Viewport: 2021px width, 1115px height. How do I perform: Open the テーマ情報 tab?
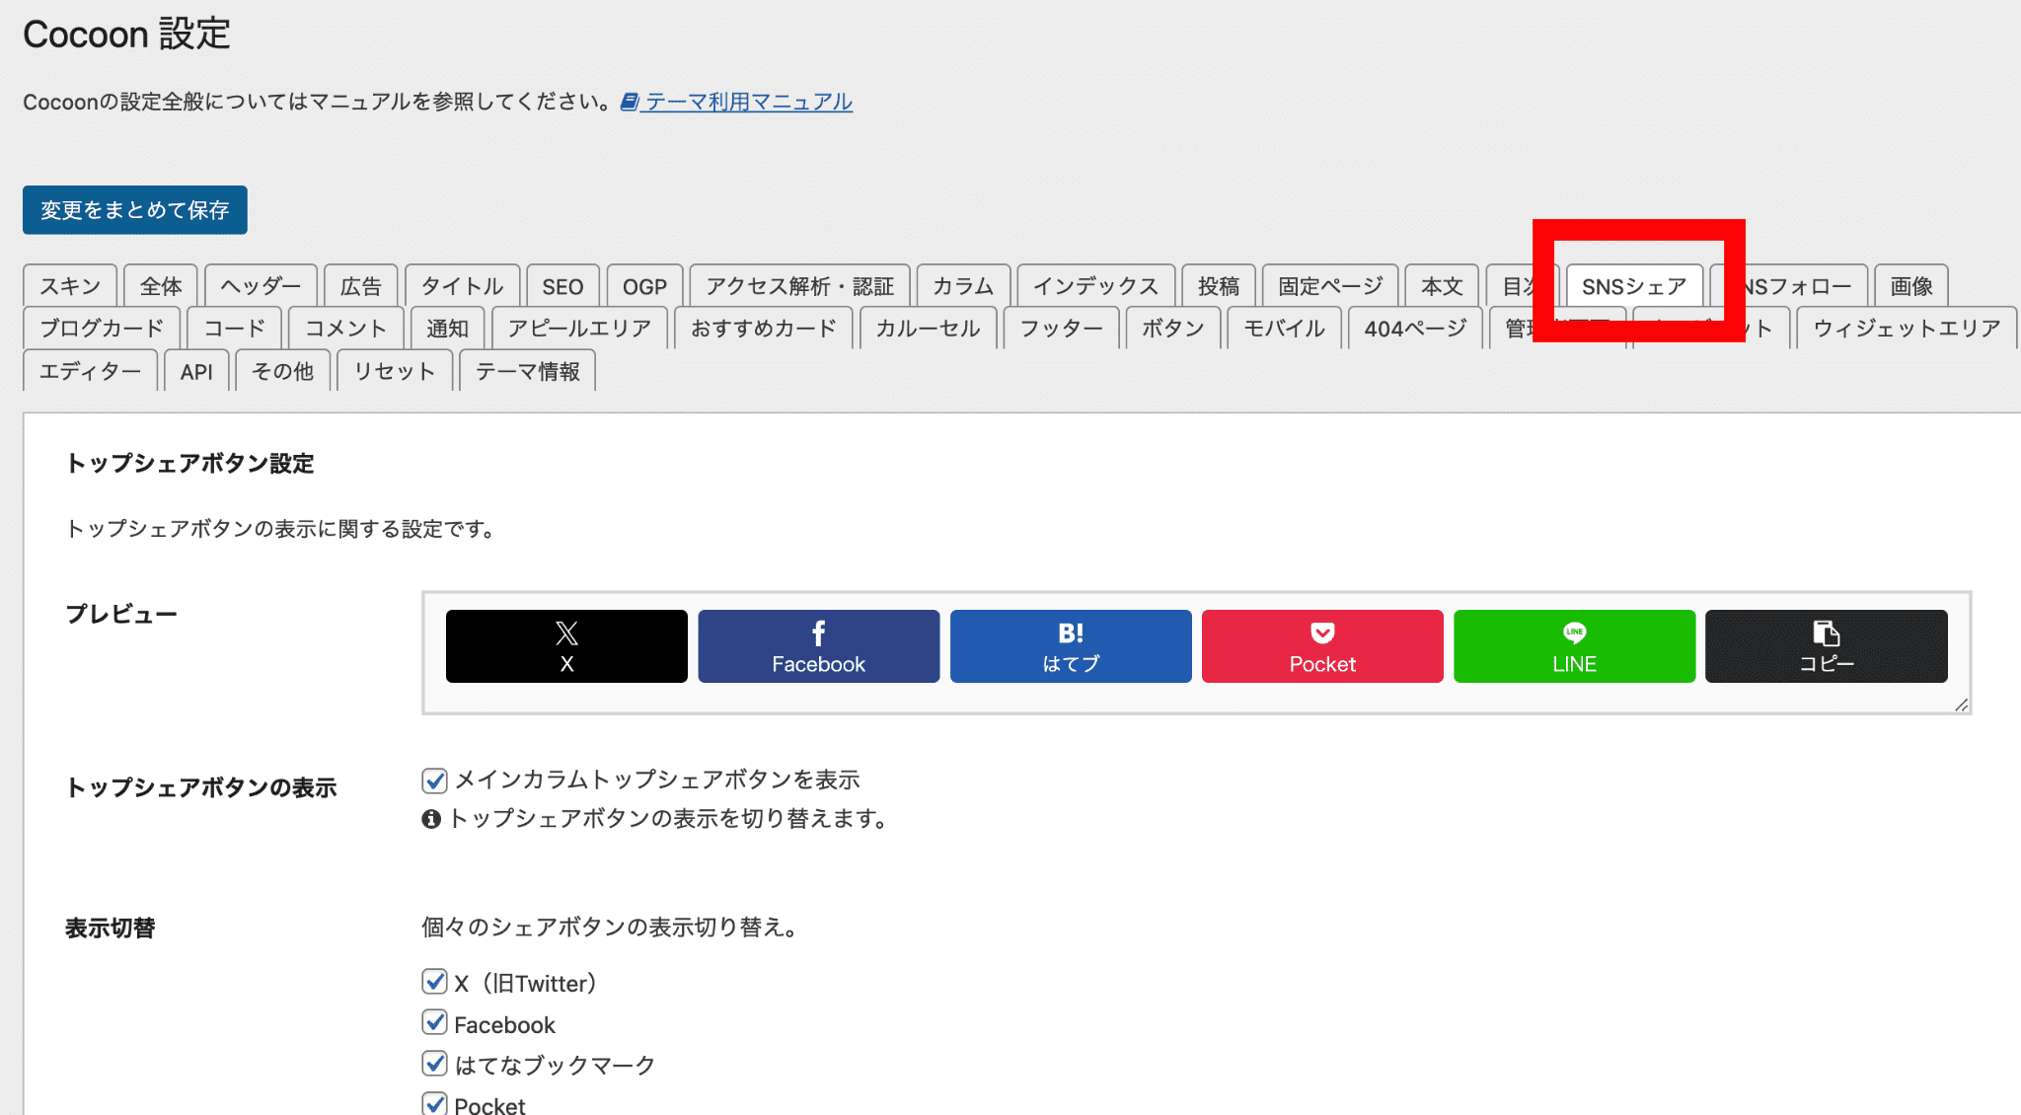[x=528, y=371]
